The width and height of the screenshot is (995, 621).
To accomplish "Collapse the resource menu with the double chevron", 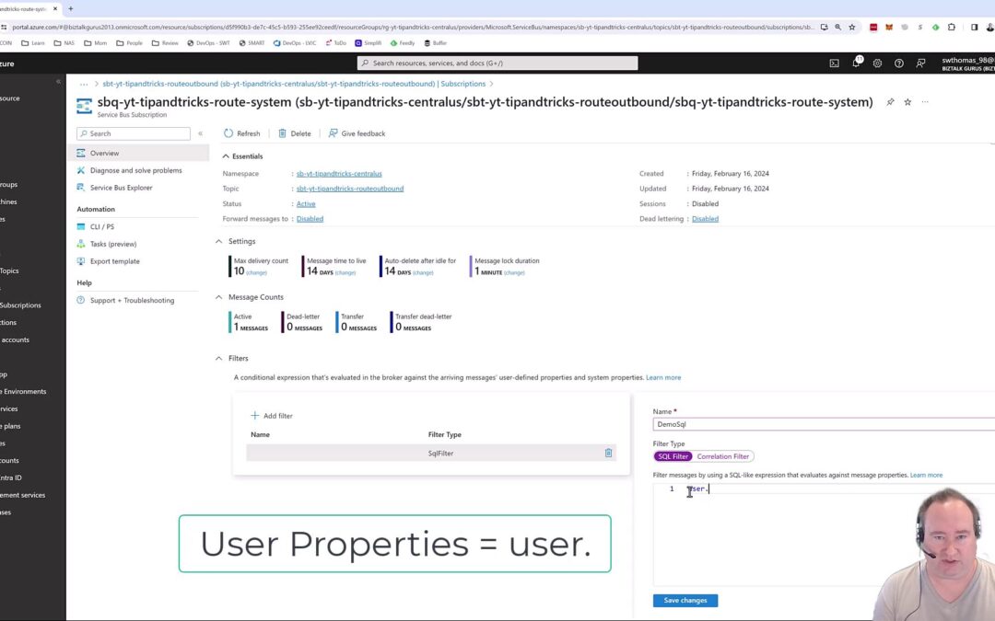I will [201, 133].
